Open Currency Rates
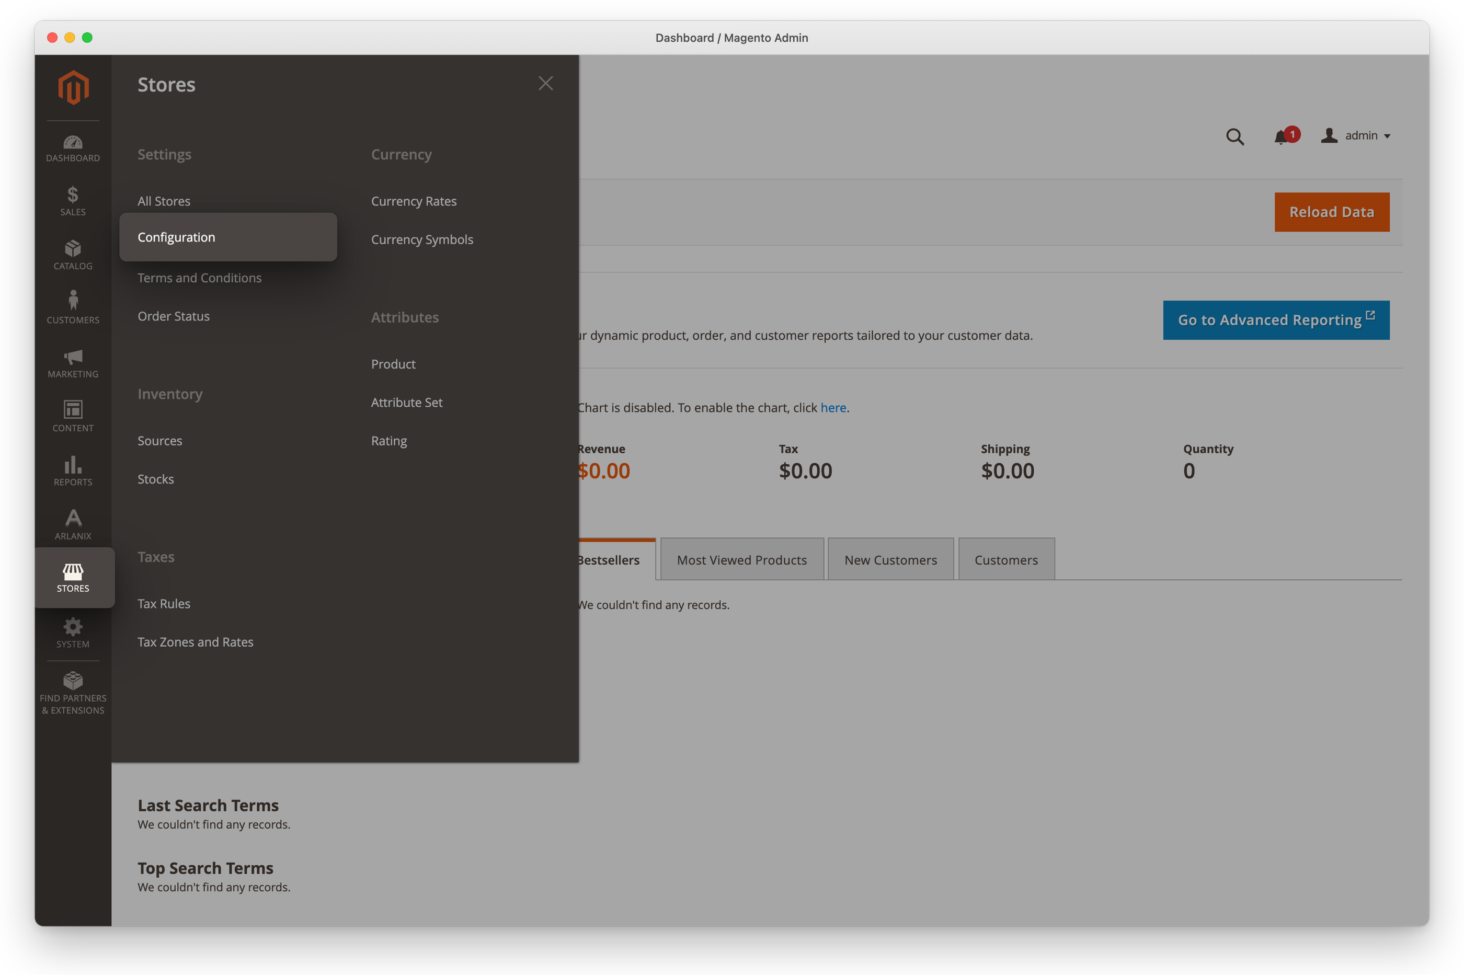The height and width of the screenshot is (975, 1464). pos(414,201)
